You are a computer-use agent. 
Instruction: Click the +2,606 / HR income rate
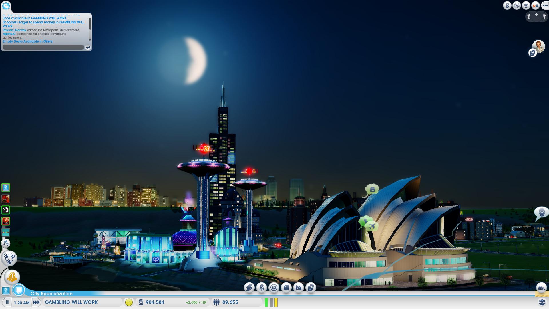[x=196, y=302]
